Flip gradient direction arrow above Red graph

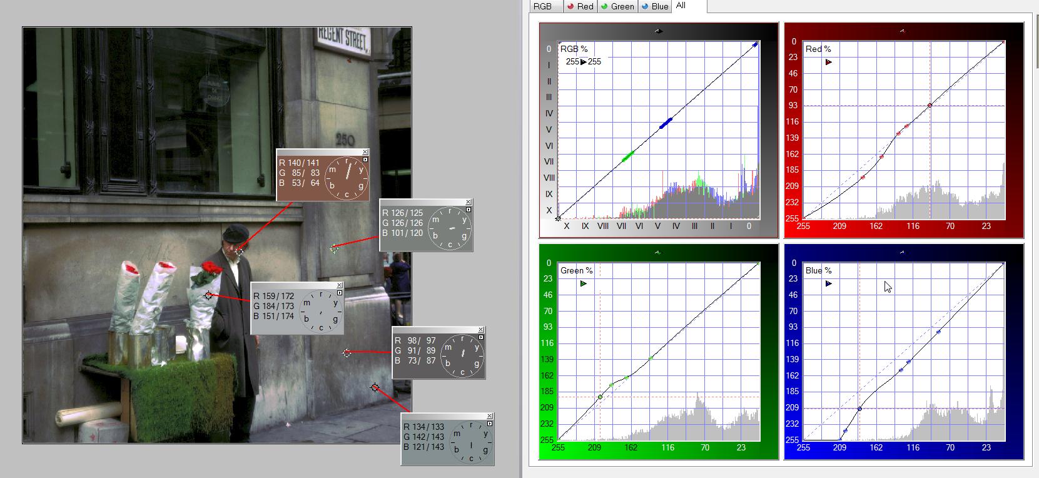[902, 31]
